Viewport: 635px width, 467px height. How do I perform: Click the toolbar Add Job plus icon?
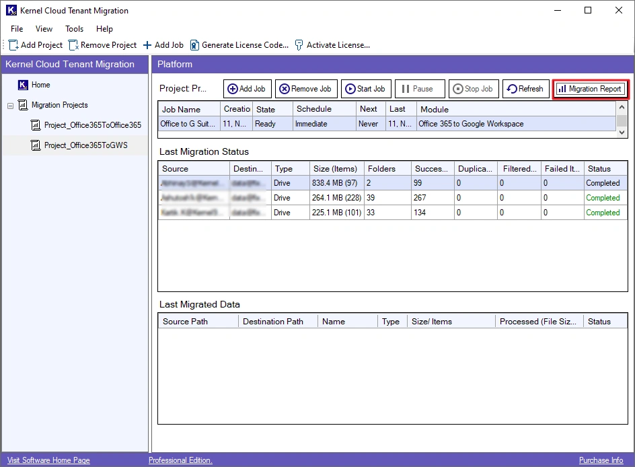(147, 45)
